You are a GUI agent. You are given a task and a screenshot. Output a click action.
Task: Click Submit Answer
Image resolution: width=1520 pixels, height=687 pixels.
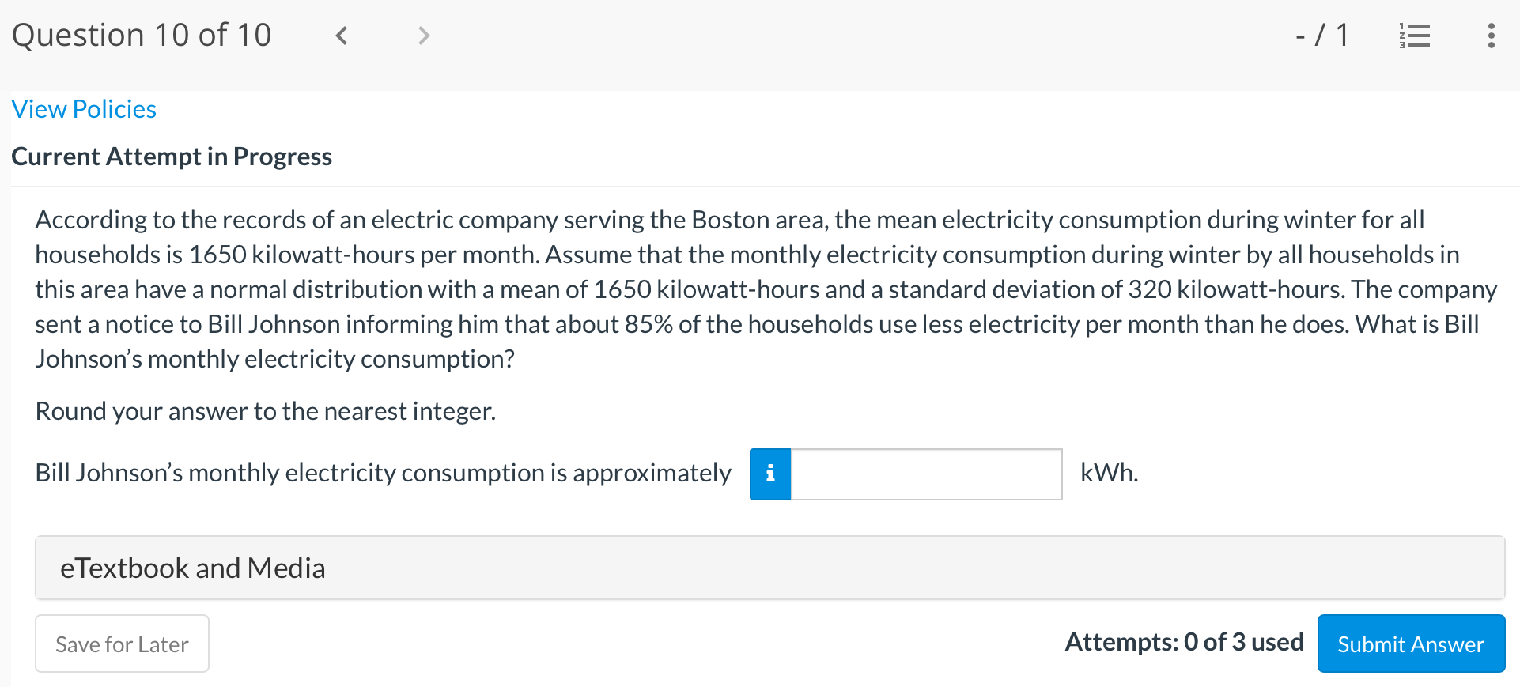[1410, 644]
